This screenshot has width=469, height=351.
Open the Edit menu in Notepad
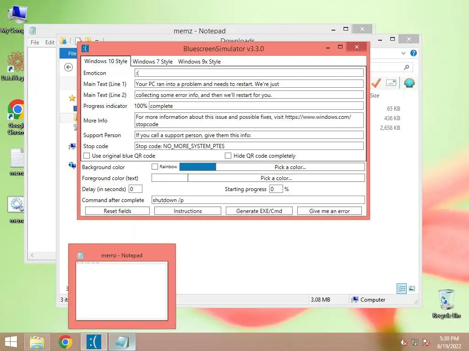pos(49,43)
